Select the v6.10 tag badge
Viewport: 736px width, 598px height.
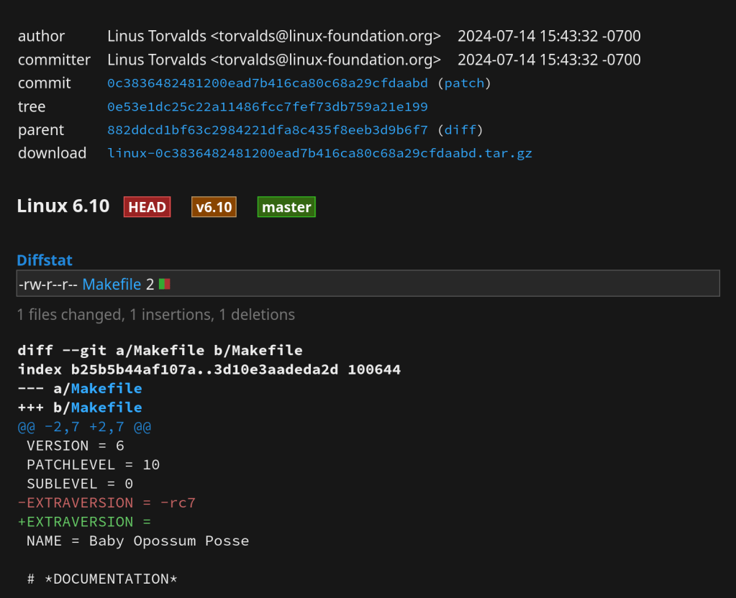(214, 207)
